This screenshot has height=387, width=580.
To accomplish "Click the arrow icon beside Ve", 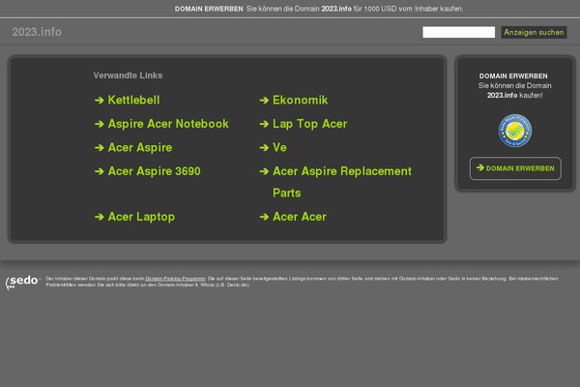I will pyautogui.click(x=264, y=148).
